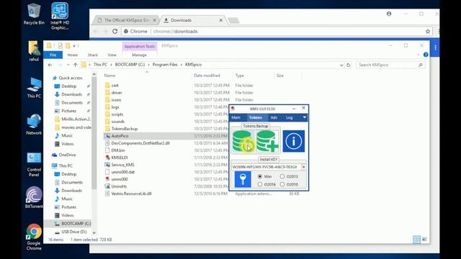
Task: Open the Manage ribbon tab
Action: point(139,55)
